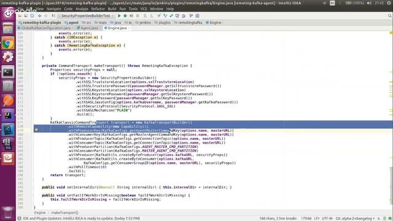Open the Code menu
Viewport: 393px width, 221px height.
tap(68, 9)
